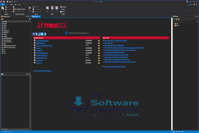Expand the world database node
Image resolution: width=199 pixels, height=133 pixels.
(1, 53)
